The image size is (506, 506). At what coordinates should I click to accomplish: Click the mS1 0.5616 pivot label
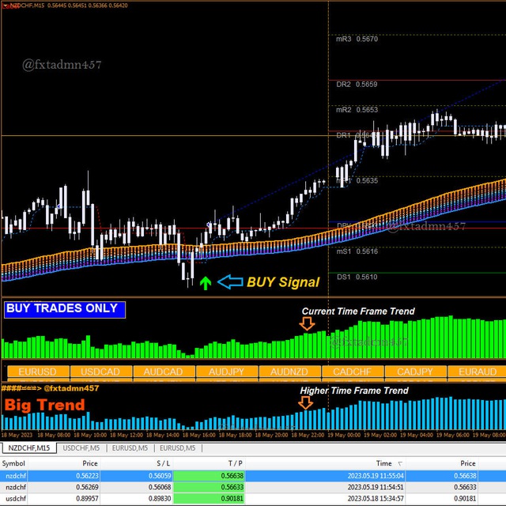click(x=357, y=251)
